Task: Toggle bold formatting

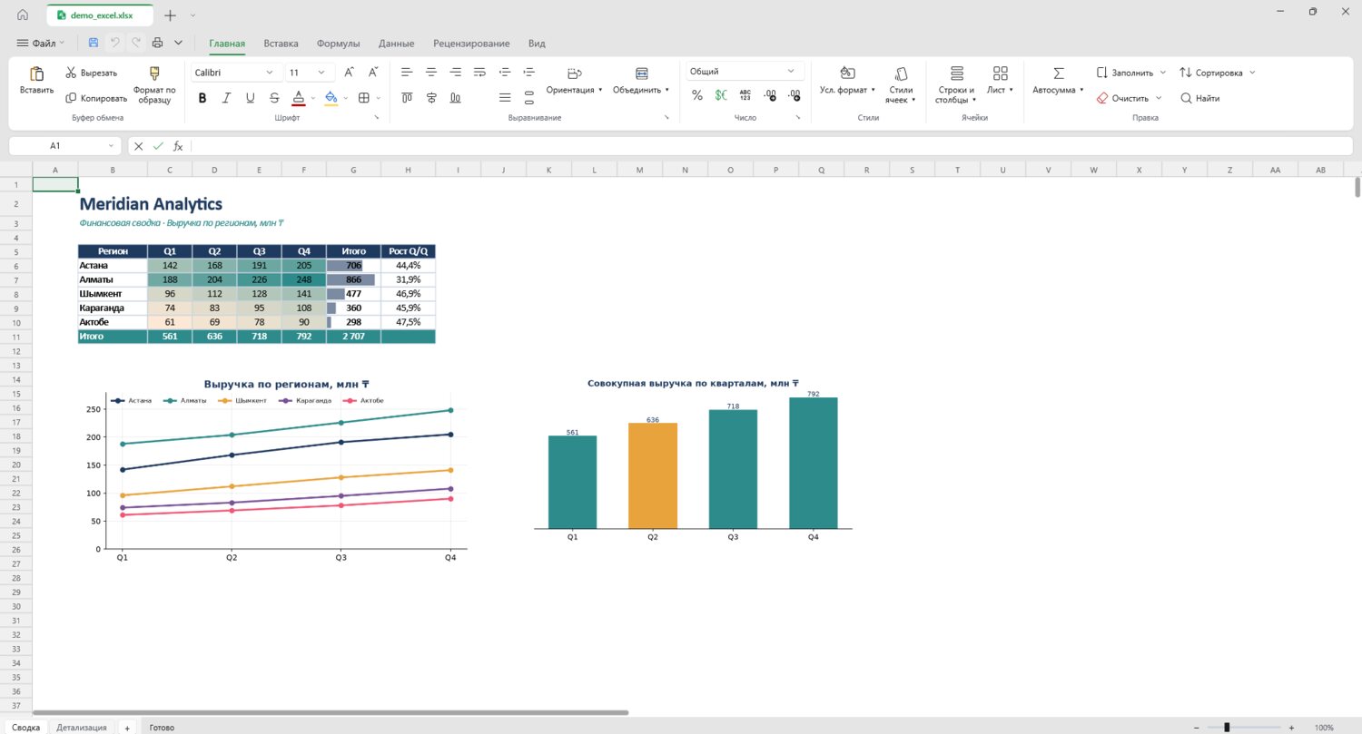Action: tap(202, 98)
